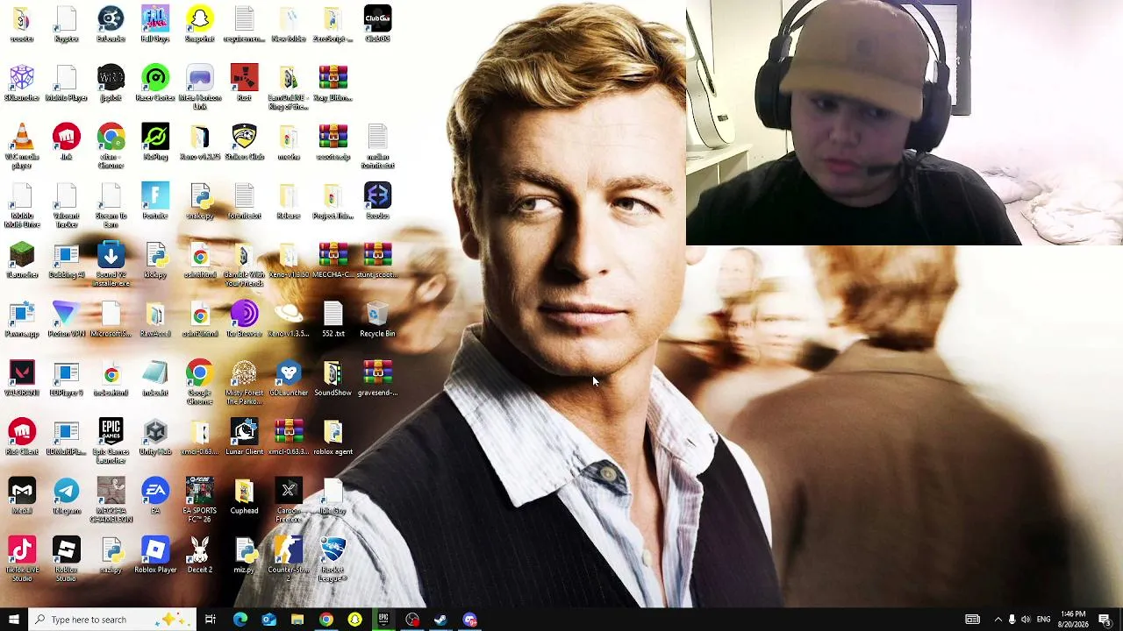
Task: Select the snake.py Python file
Action: (x=200, y=202)
